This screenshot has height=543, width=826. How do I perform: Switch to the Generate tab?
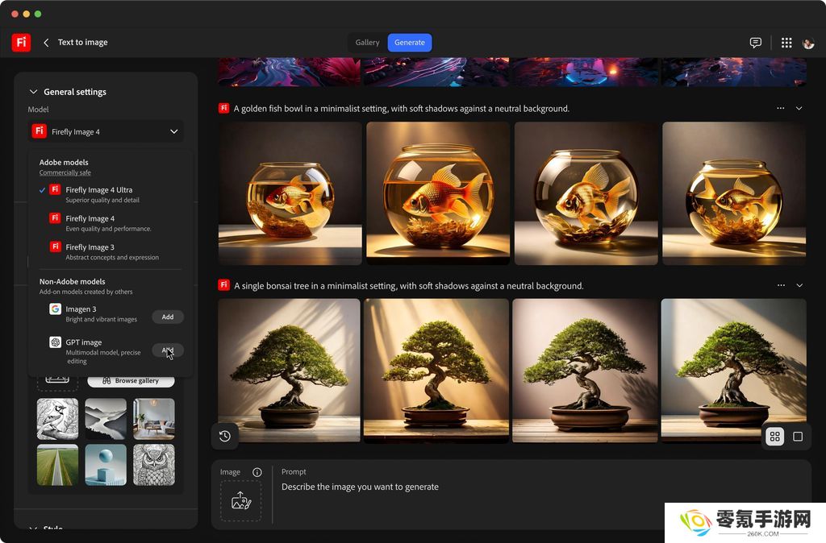pyautogui.click(x=410, y=43)
